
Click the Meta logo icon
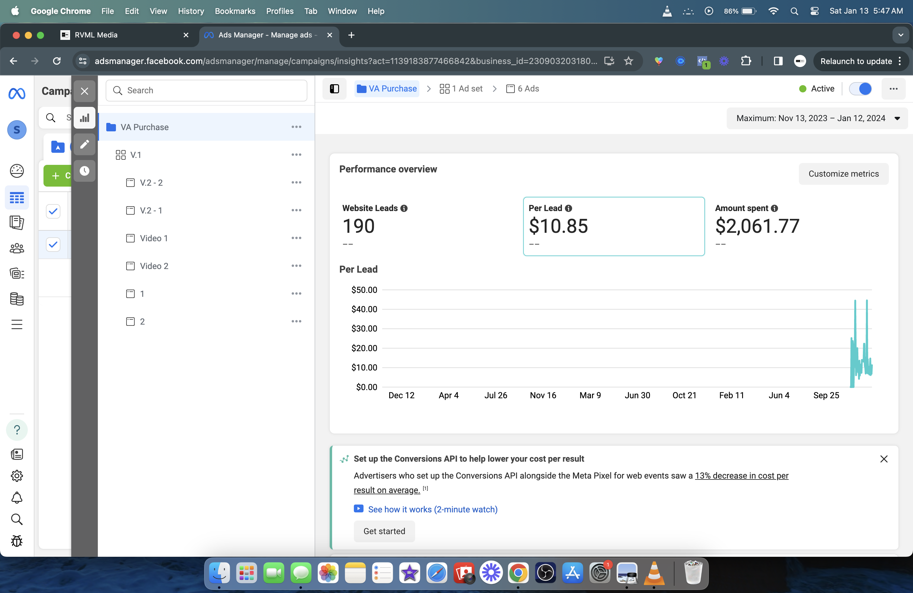[17, 93]
